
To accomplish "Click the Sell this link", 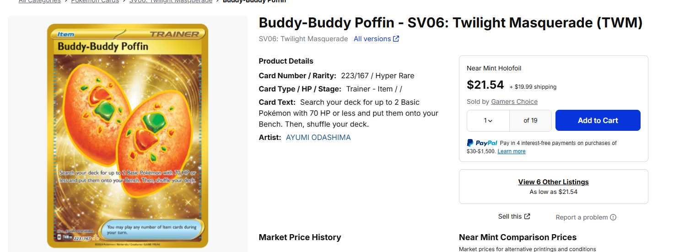I will coord(510,216).
